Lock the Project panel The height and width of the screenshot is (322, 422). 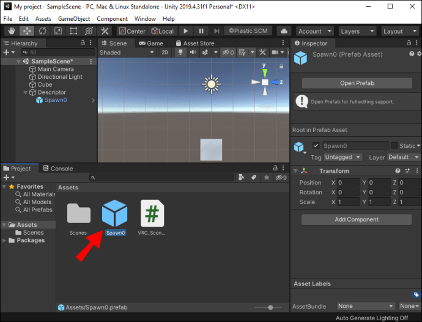click(x=275, y=168)
